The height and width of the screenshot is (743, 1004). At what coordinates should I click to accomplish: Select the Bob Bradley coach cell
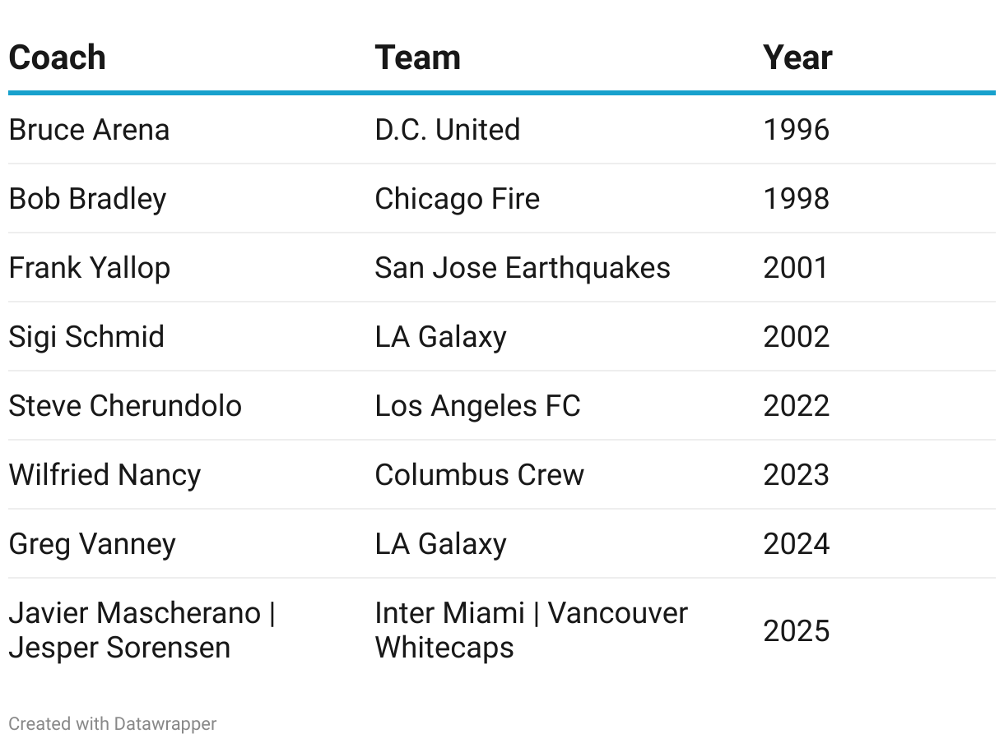87,199
